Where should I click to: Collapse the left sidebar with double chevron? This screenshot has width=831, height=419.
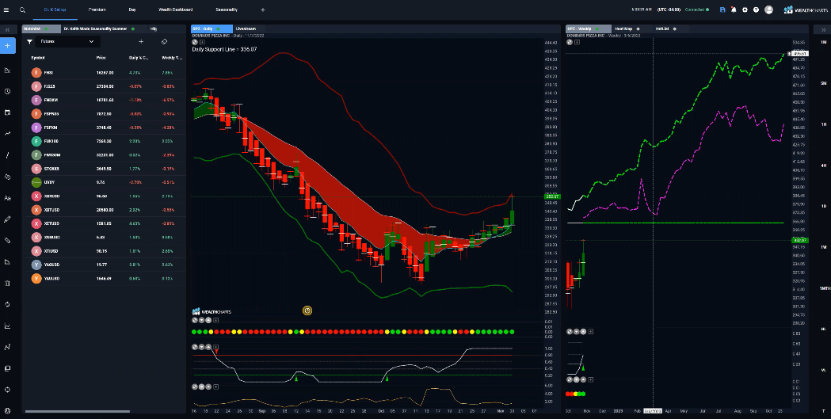[x=7, y=30]
